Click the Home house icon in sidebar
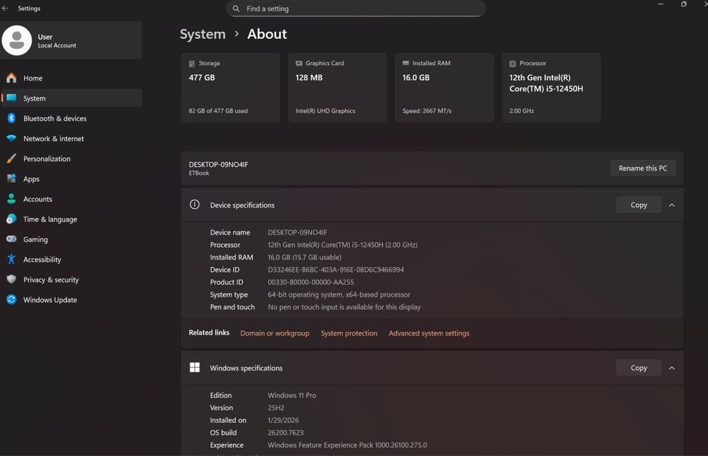 [11, 78]
